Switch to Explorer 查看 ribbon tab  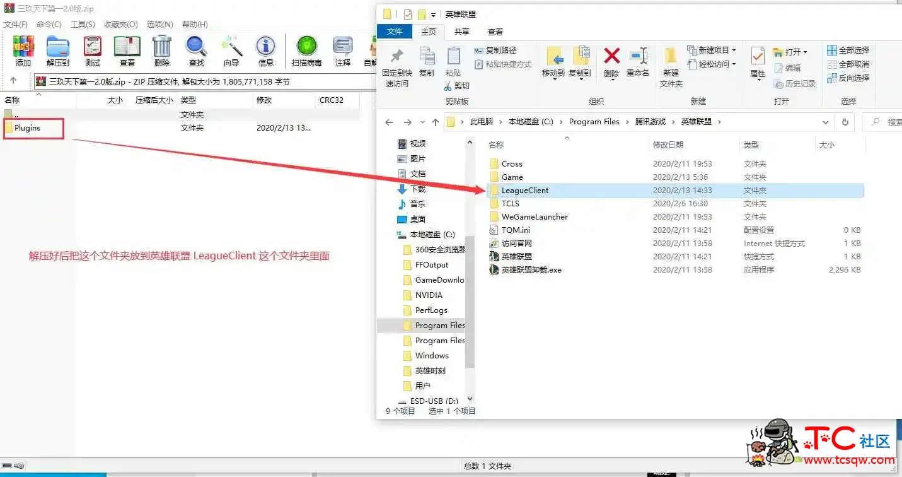pyautogui.click(x=495, y=32)
